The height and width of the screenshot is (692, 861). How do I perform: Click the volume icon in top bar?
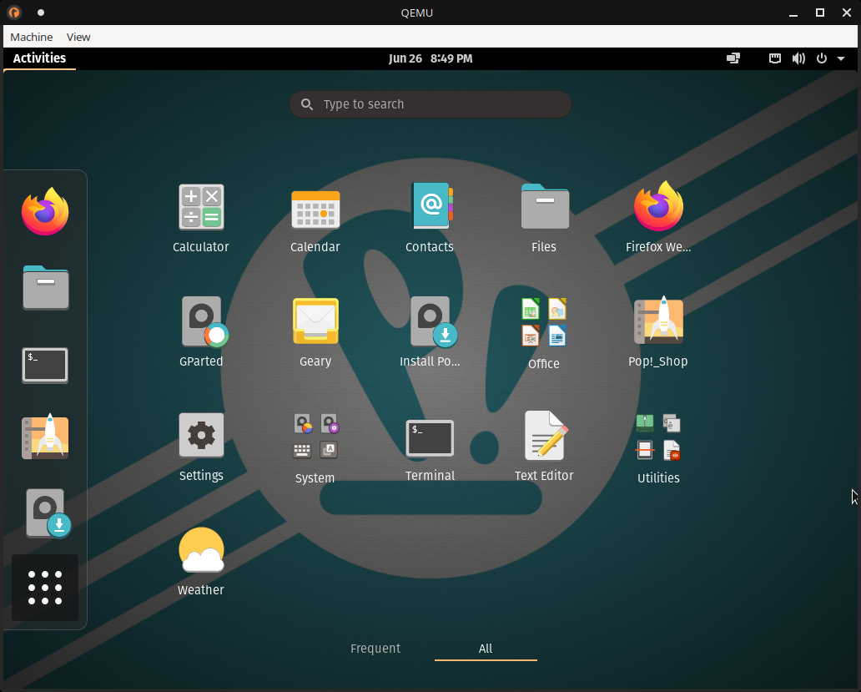798,58
